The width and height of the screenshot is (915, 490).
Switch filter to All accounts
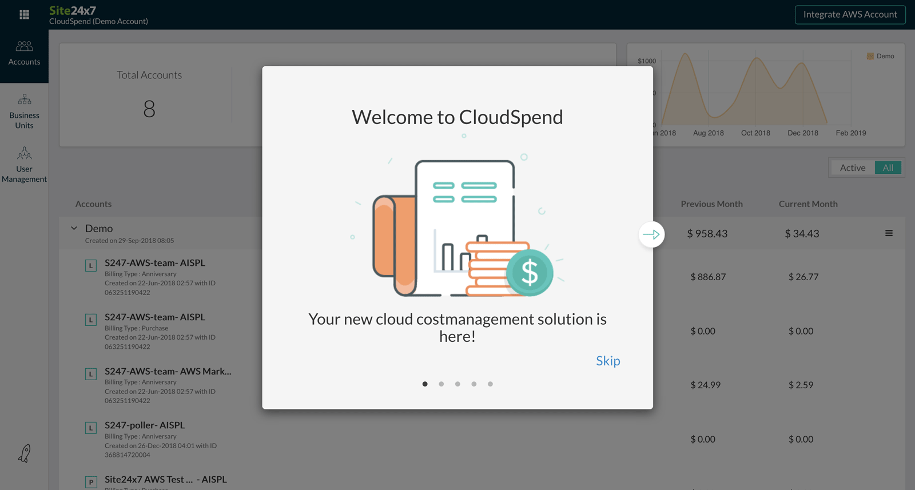tap(888, 168)
